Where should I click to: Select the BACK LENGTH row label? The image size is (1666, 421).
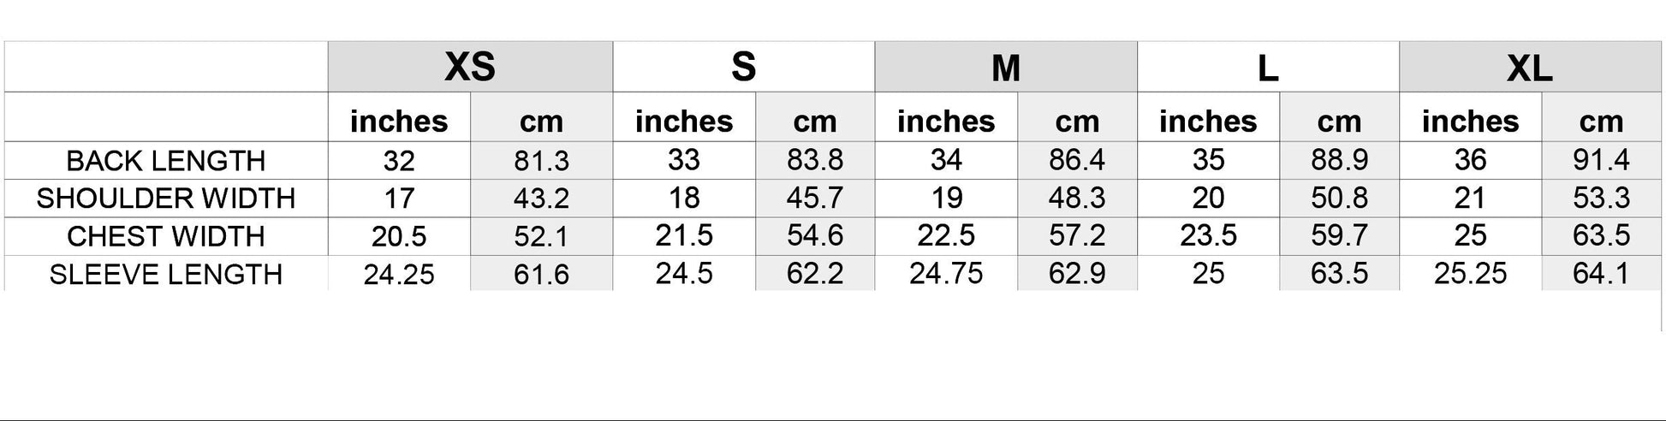166,161
